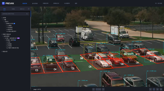Image resolution: width=164 pixels, height=91 pixels.
Task: Select the 9-view grid layout button
Action: (x=154, y=89)
